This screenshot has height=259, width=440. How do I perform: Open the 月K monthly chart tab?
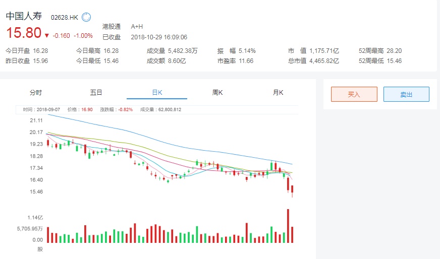pos(278,93)
